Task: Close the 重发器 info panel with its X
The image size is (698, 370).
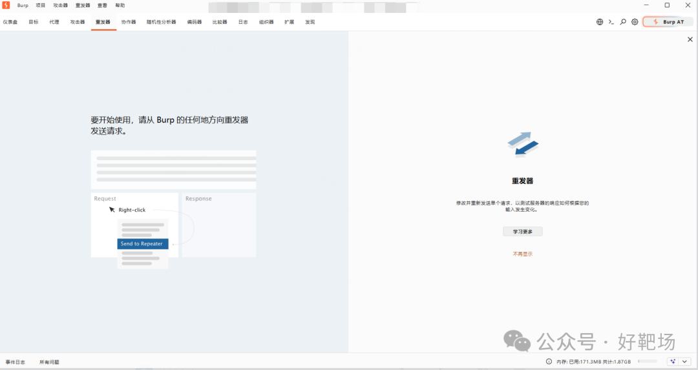Action: coord(690,39)
